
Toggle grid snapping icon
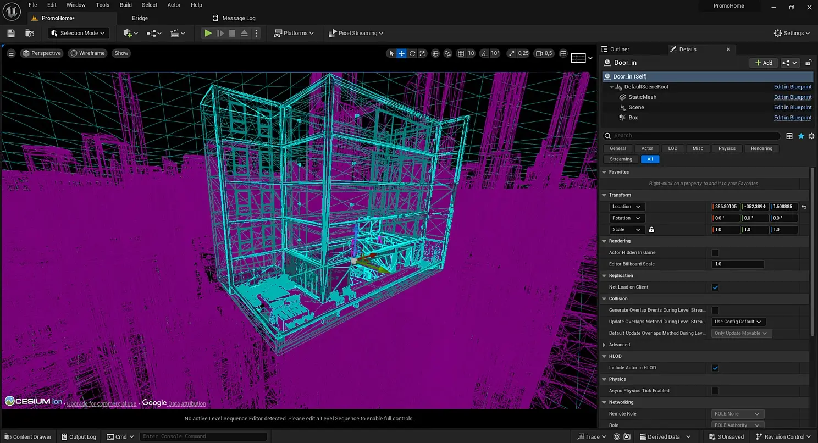(x=460, y=53)
